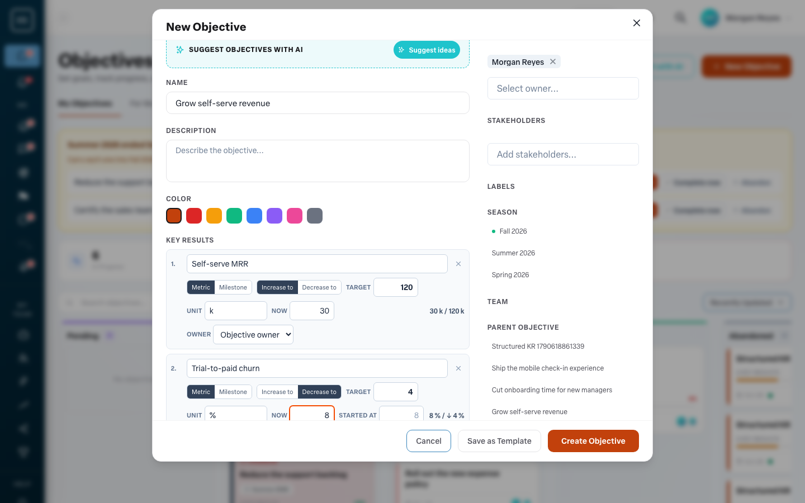Choose Decrease to for Self-serve MRR
This screenshot has width=805, height=503.
pos(319,287)
